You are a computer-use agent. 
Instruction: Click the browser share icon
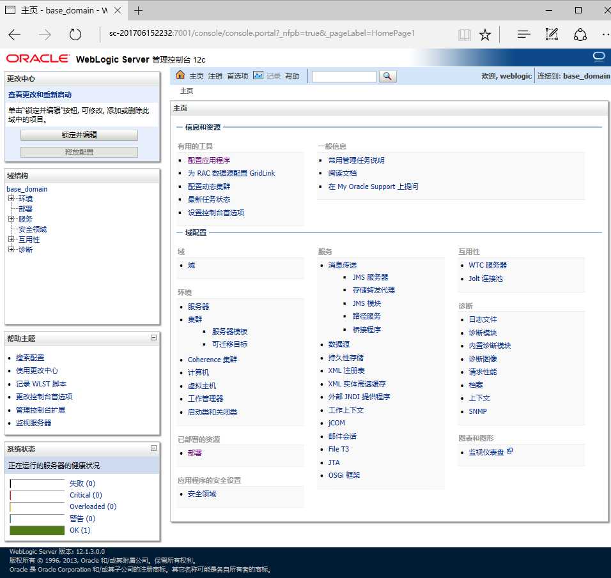pos(580,34)
